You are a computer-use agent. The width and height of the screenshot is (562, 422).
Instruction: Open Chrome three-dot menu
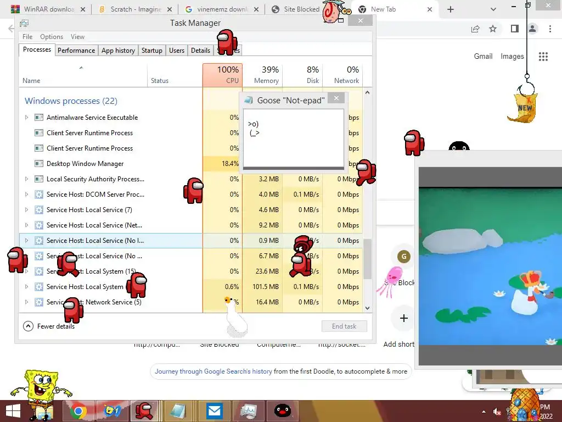(x=550, y=29)
